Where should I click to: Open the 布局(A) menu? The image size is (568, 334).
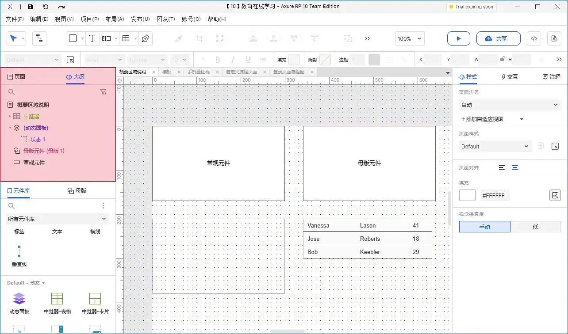pos(115,19)
